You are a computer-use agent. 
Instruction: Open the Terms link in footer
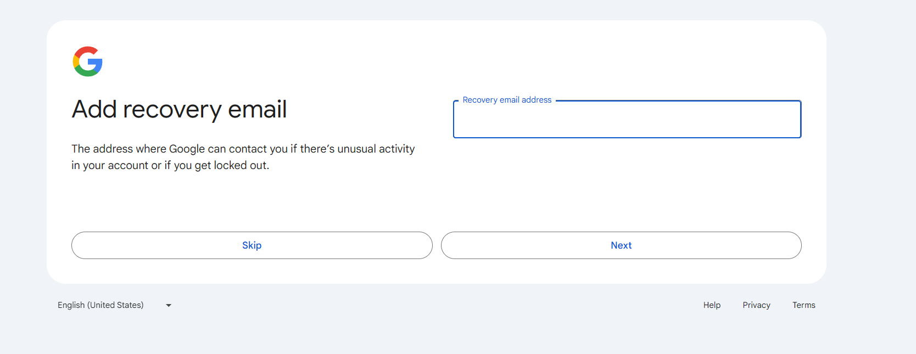803,305
